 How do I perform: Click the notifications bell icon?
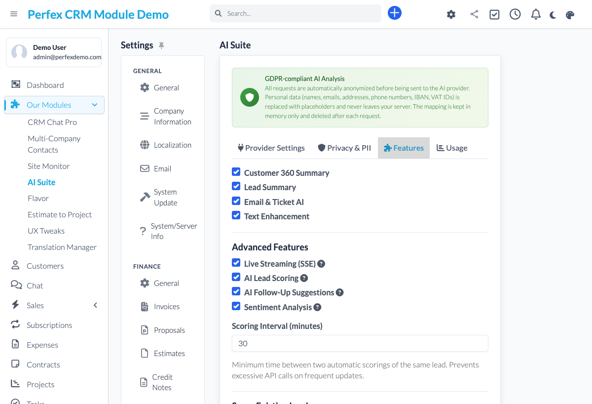[536, 14]
